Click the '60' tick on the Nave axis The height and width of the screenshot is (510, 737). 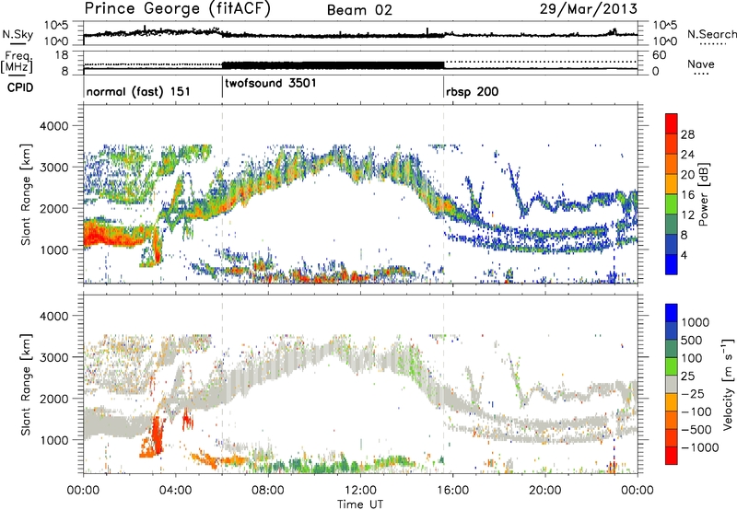[x=660, y=55]
